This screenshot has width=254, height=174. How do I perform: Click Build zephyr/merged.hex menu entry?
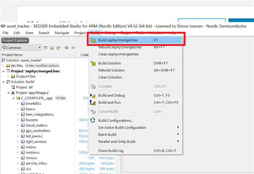pos(136,40)
